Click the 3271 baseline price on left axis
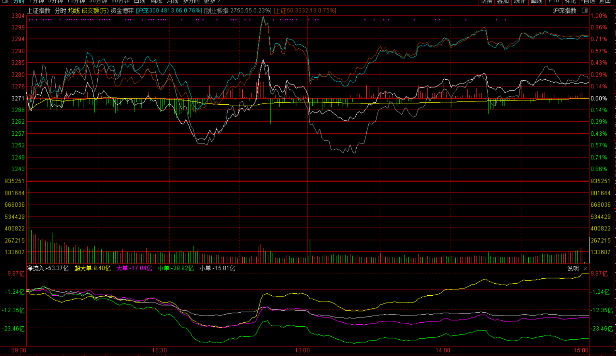The image size is (616, 356). point(18,99)
